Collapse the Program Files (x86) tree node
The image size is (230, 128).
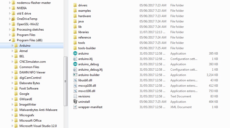click(10, 40)
